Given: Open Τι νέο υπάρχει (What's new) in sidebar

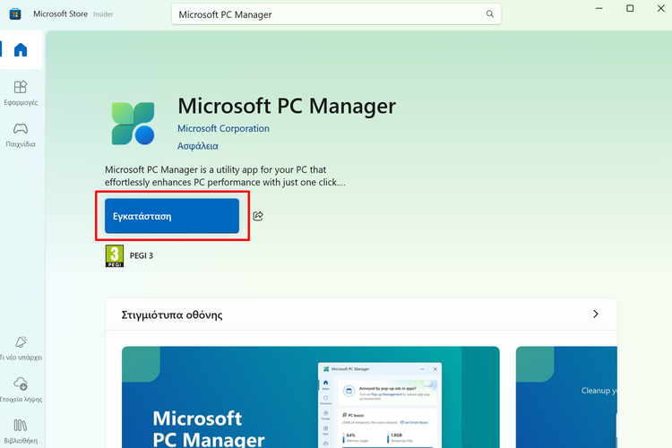Looking at the screenshot, I should pos(20,348).
